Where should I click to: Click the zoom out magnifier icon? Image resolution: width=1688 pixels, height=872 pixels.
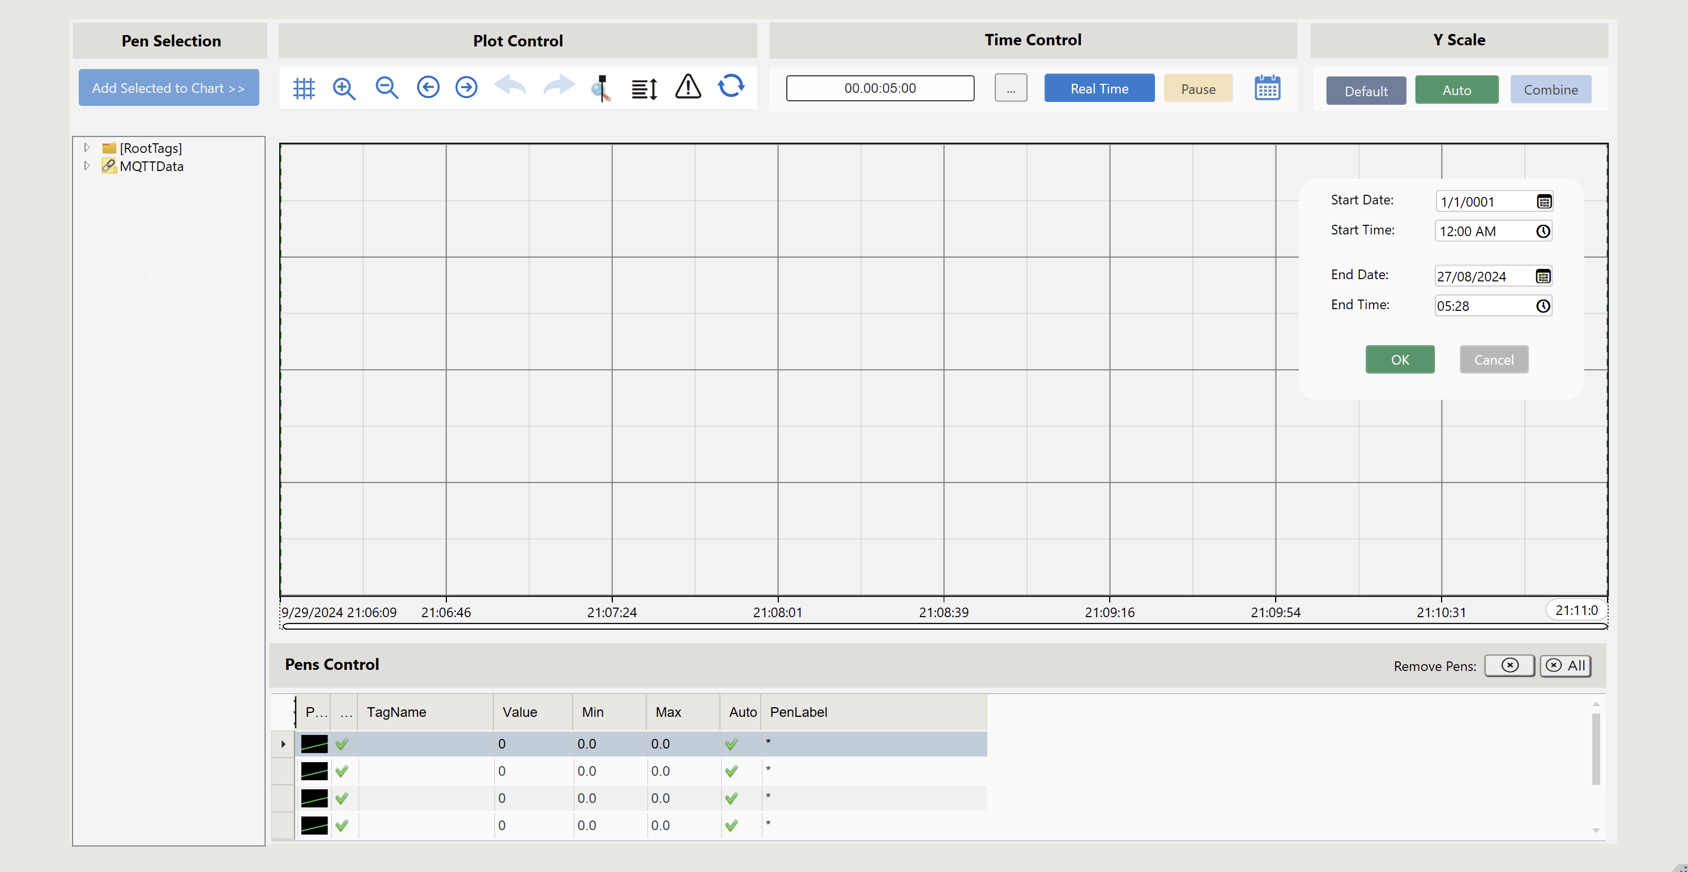(x=387, y=88)
